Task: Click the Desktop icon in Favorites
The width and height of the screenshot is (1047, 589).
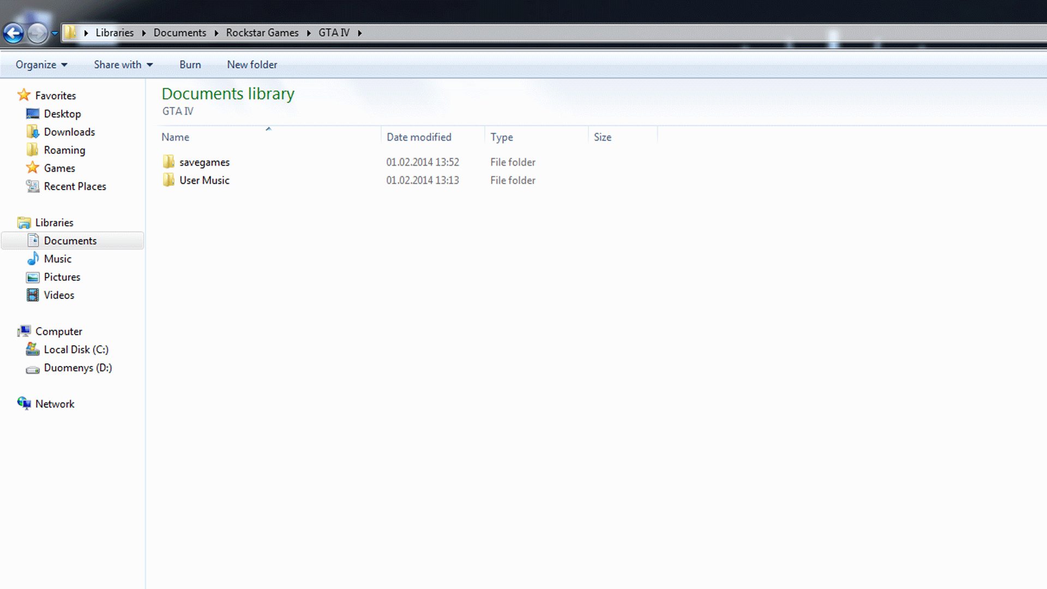Action: (33, 113)
